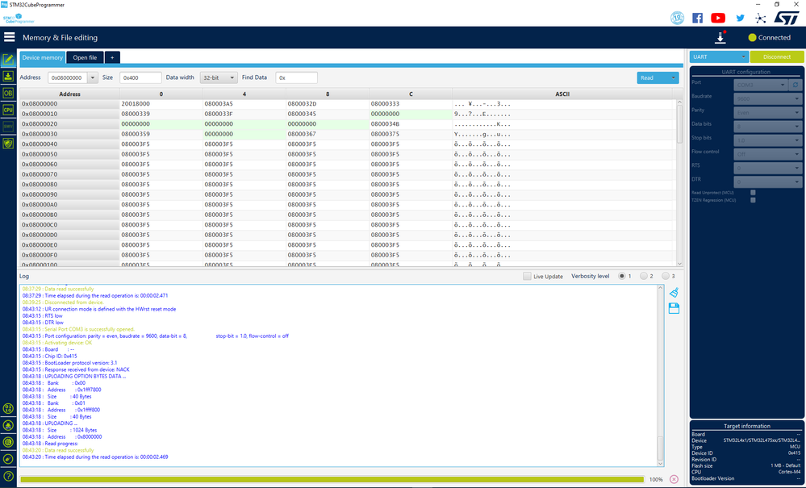Open the Stop bits dropdown
The image size is (806, 488).
point(767,140)
